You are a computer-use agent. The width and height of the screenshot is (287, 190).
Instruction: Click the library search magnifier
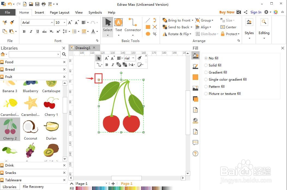[64, 54]
